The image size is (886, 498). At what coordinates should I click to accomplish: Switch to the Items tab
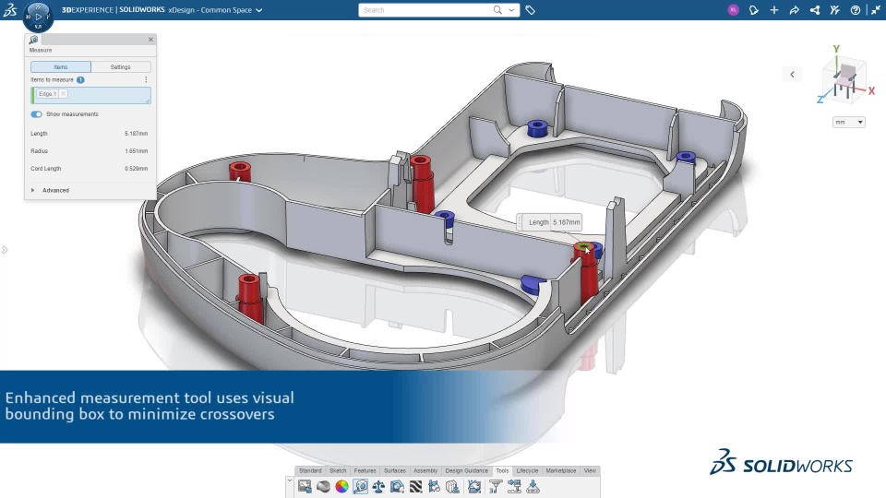click(x=61, y=66)
